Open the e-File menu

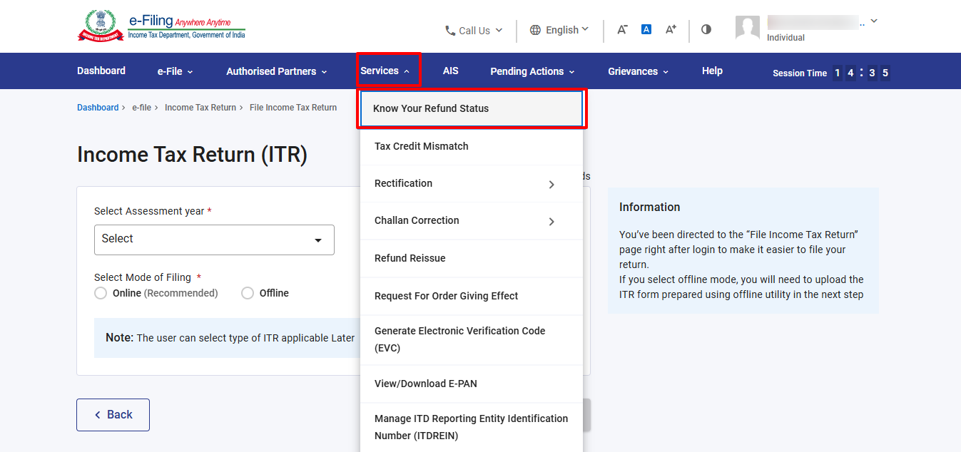click(176, 71)
